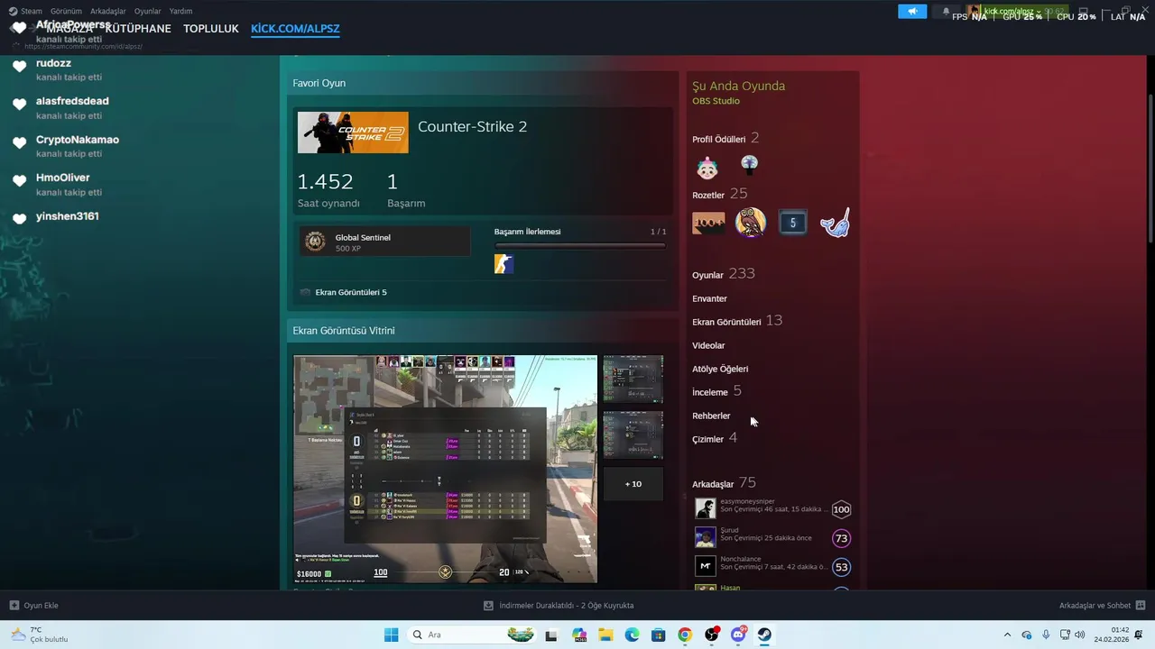
Task: Open the 100+ games badge
Action: pyautogui.click(x=708, y=223)
